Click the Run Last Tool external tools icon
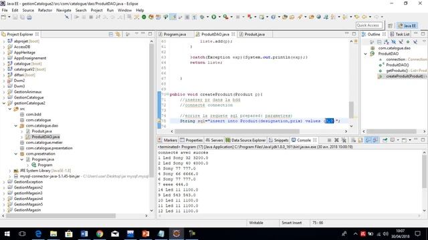This screenshot has width=428, height=240. [225, 17]
